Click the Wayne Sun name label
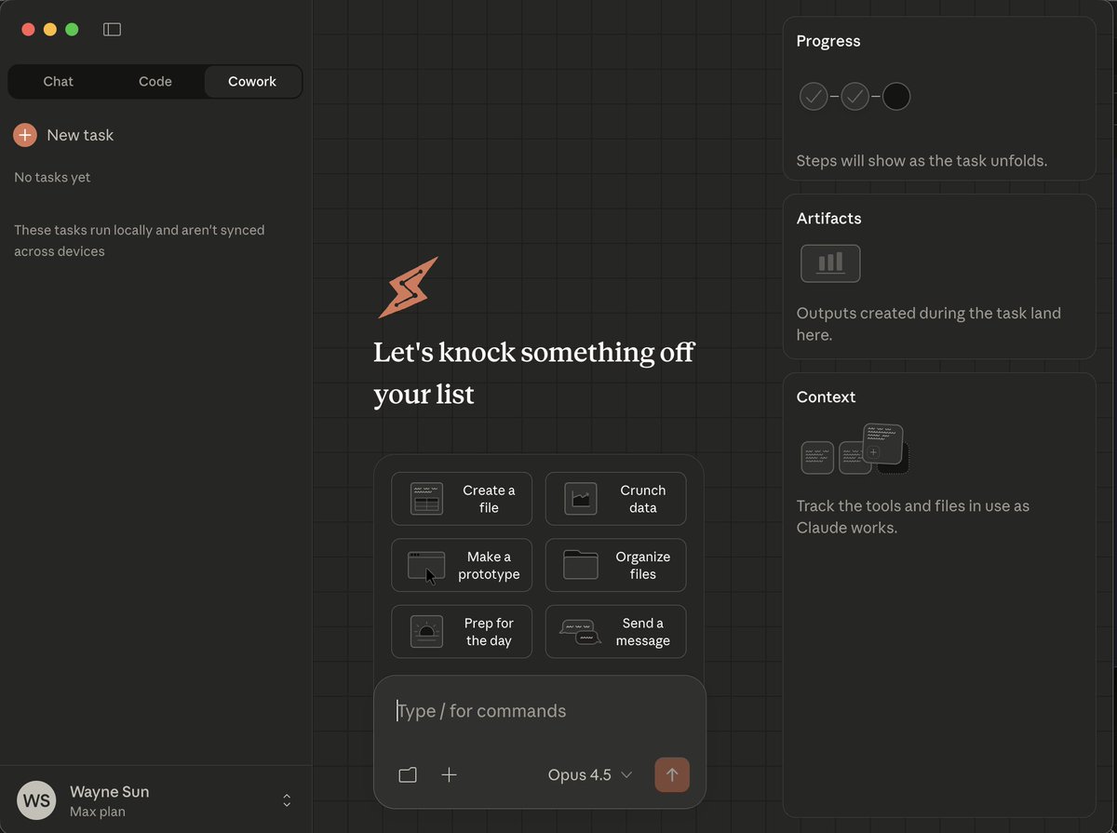The height and width of the screenshot is (833, 1117). (x=110, y=792)
